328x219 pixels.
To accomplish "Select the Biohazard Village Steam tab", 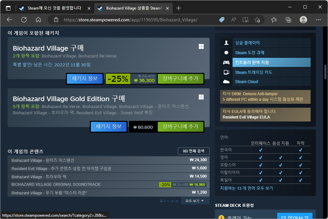I will pyautogui.click(x=134, y=8).
